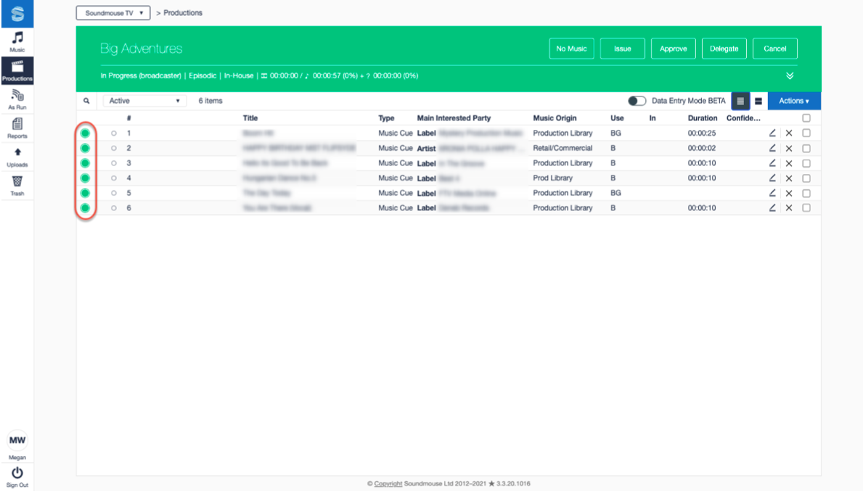Sort by the Use column header
This screenshot has height=494, width=863.
tap(617, 118)
